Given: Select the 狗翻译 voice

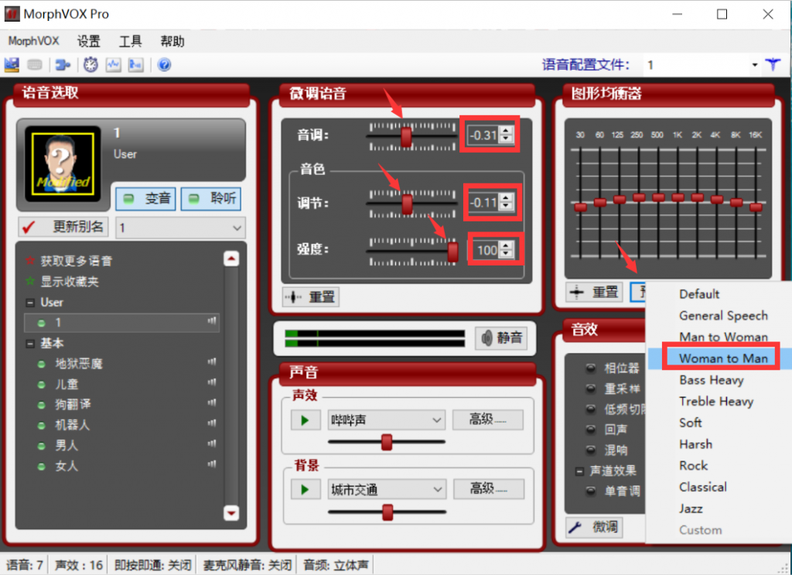Looking at the screenshot, I should [x=73, y=405].
